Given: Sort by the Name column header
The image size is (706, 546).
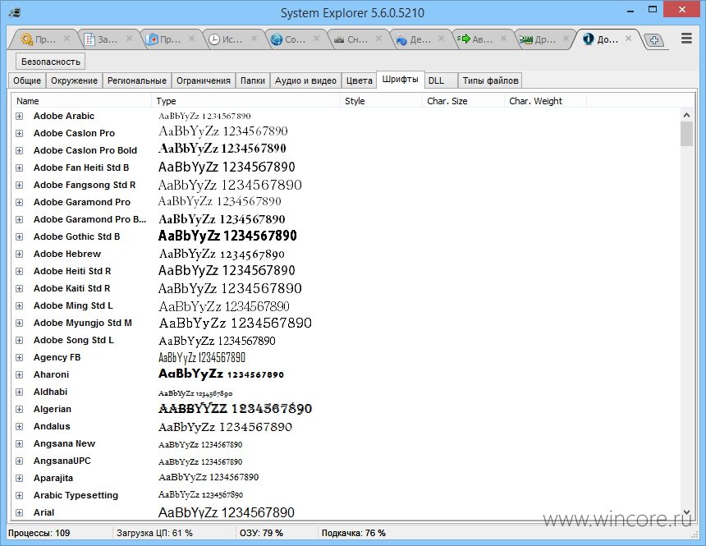Looking at the screenshot, I should (x=82, y=101).
